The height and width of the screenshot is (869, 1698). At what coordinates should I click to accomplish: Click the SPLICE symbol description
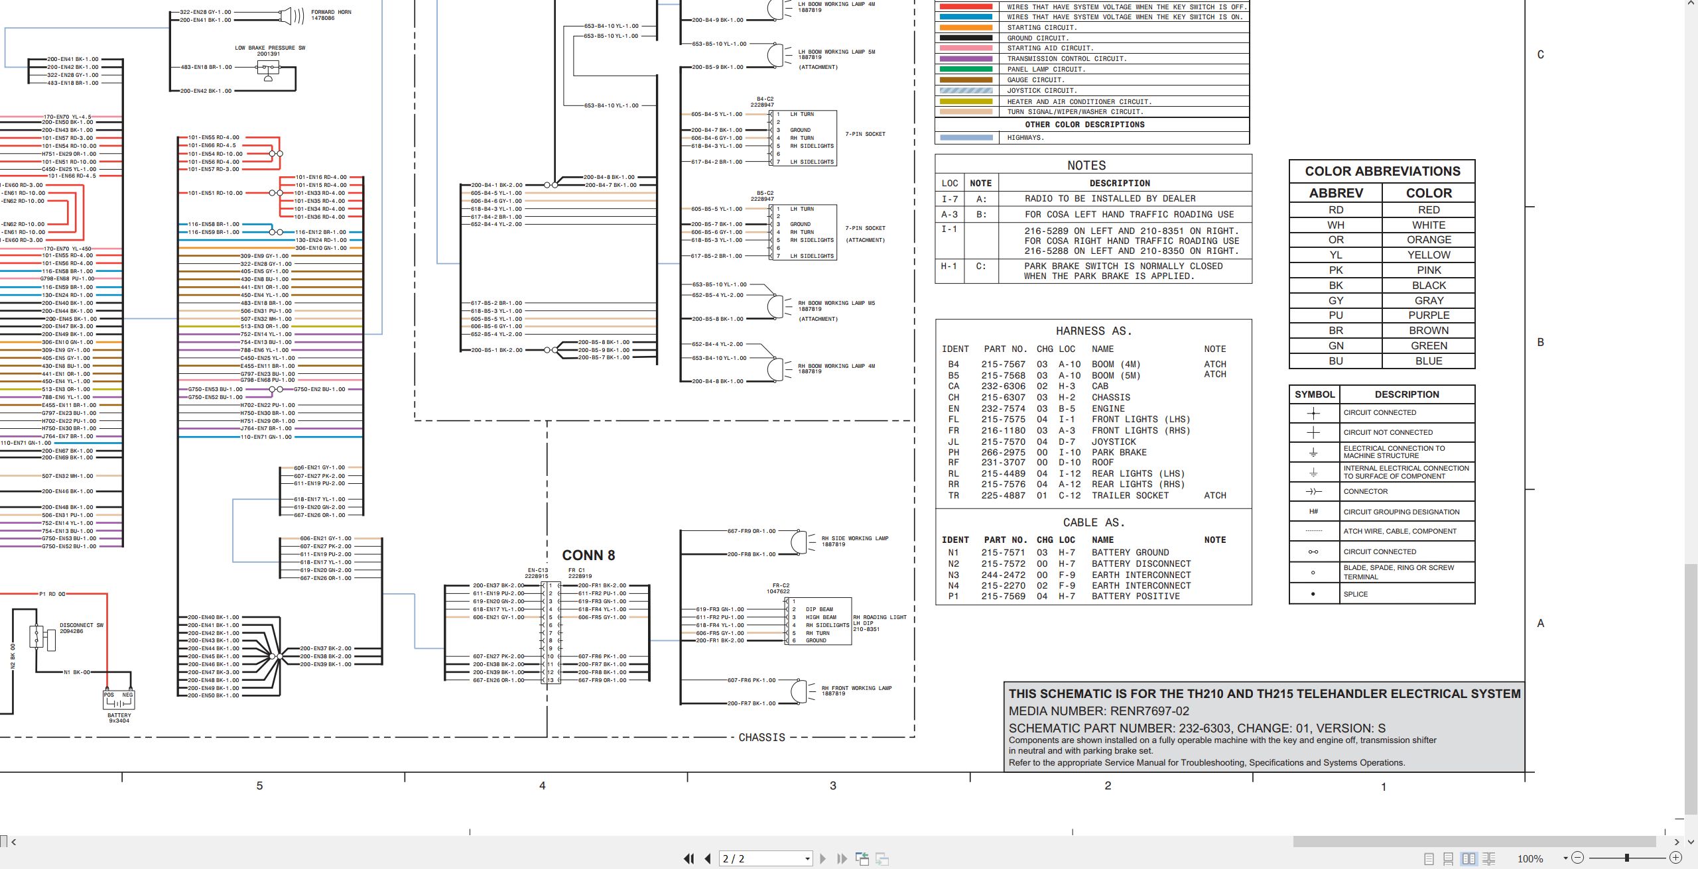click(1356, 594)
